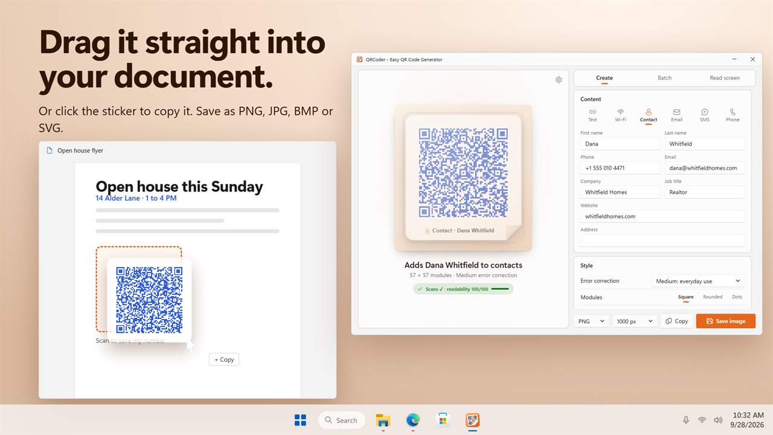
Task: Click the Email address field
Action: click(705, 168)
